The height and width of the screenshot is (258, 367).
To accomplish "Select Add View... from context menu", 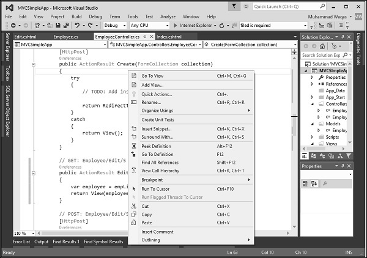I will click(152, 85).
